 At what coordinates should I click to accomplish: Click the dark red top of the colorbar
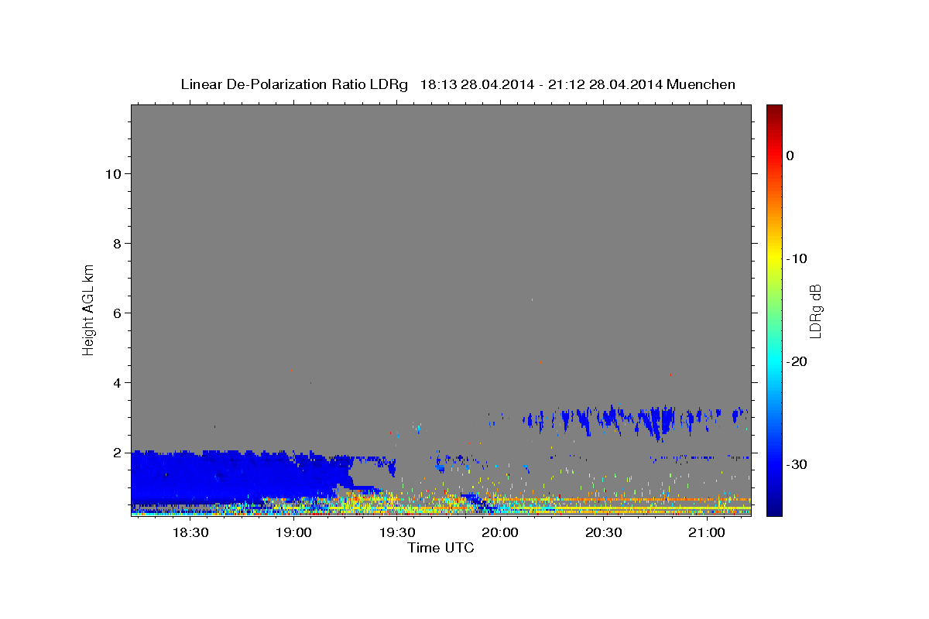[774, 112]
